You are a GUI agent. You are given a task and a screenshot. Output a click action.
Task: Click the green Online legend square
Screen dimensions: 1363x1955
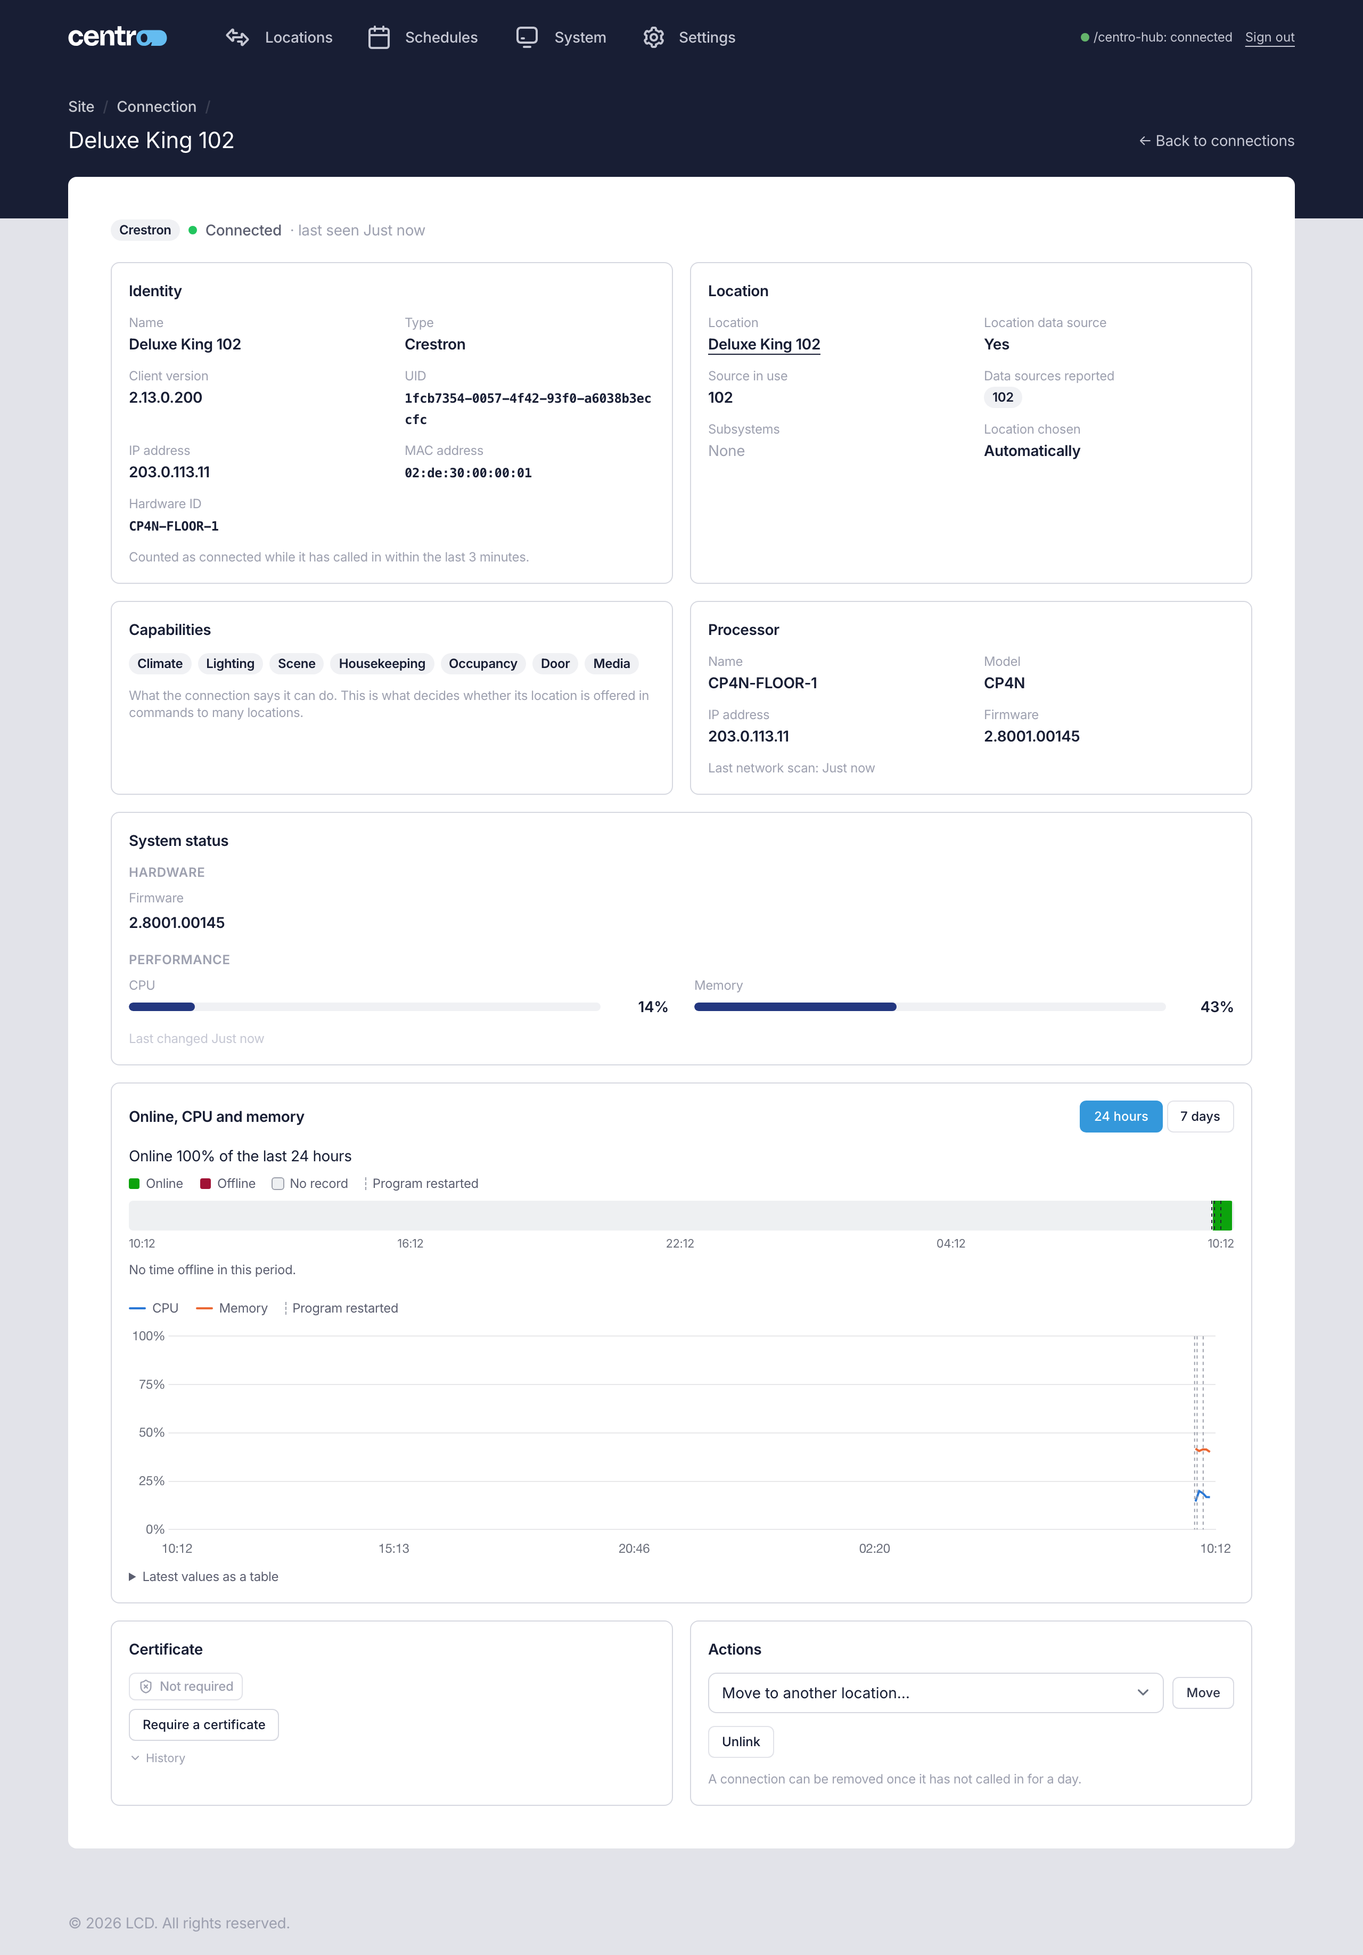point(134,1184)
